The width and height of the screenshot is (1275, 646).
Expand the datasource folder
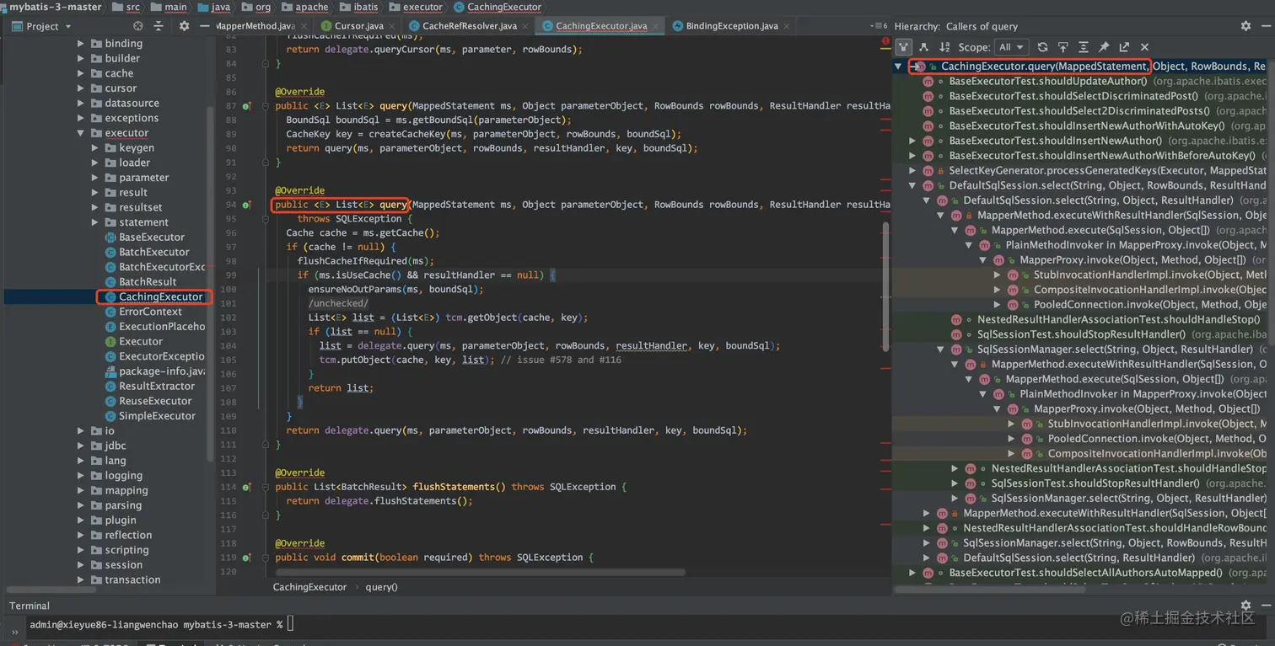[81, 104]
